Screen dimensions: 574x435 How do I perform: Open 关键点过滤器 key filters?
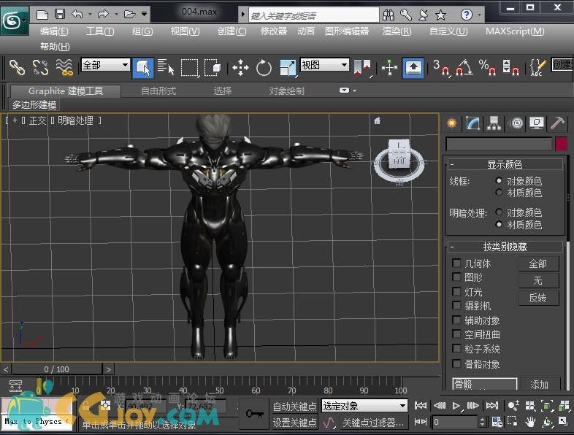pos(373,423)
